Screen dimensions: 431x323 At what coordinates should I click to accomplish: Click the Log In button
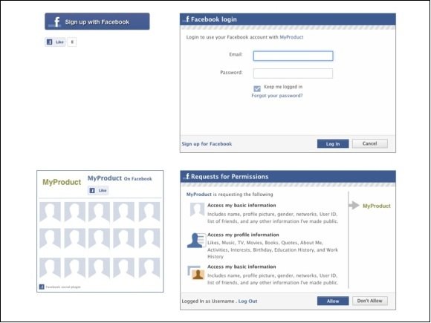333,143
